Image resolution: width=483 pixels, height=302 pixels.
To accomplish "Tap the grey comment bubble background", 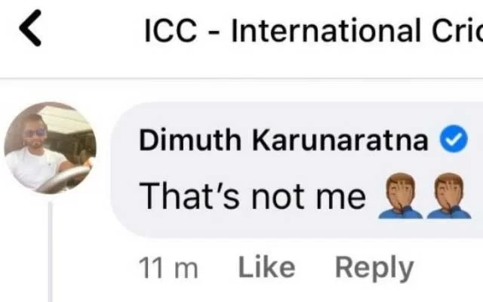I will (x=297, y=170).
